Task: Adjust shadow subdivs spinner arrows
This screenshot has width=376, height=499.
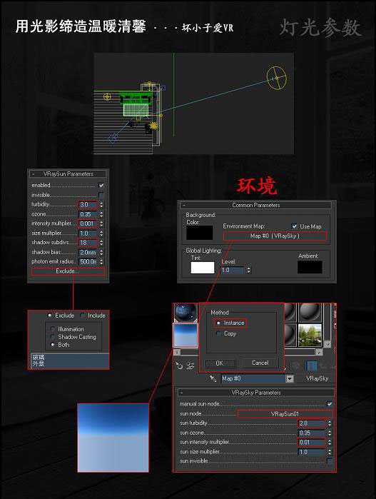Action: coord(101,243)
